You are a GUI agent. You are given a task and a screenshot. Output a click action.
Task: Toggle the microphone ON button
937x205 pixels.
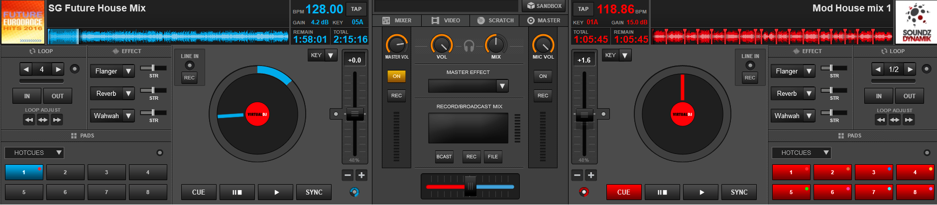(x=543, y=76)
